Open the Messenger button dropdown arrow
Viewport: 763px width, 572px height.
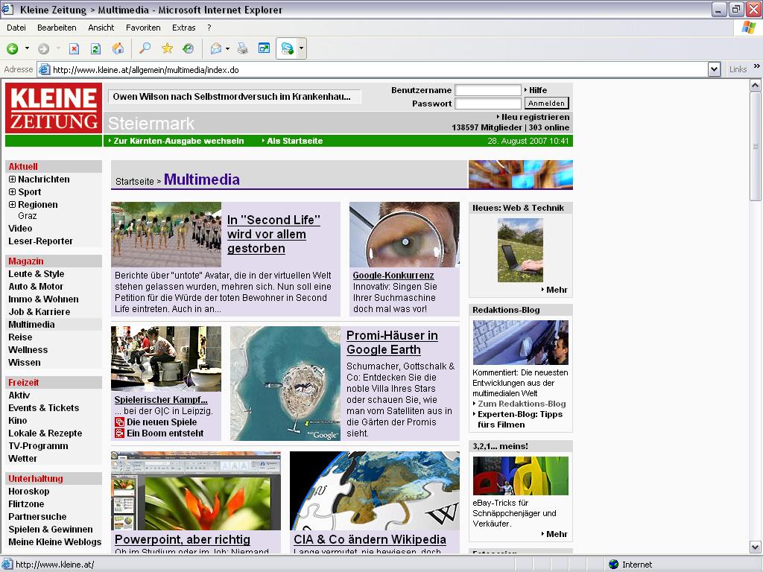click(301, 48)
